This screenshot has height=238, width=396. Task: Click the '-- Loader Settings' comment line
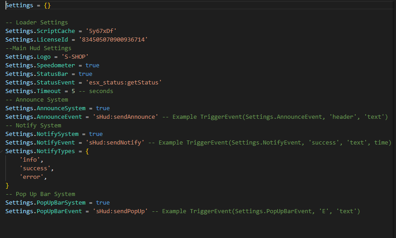coord(37,23)
